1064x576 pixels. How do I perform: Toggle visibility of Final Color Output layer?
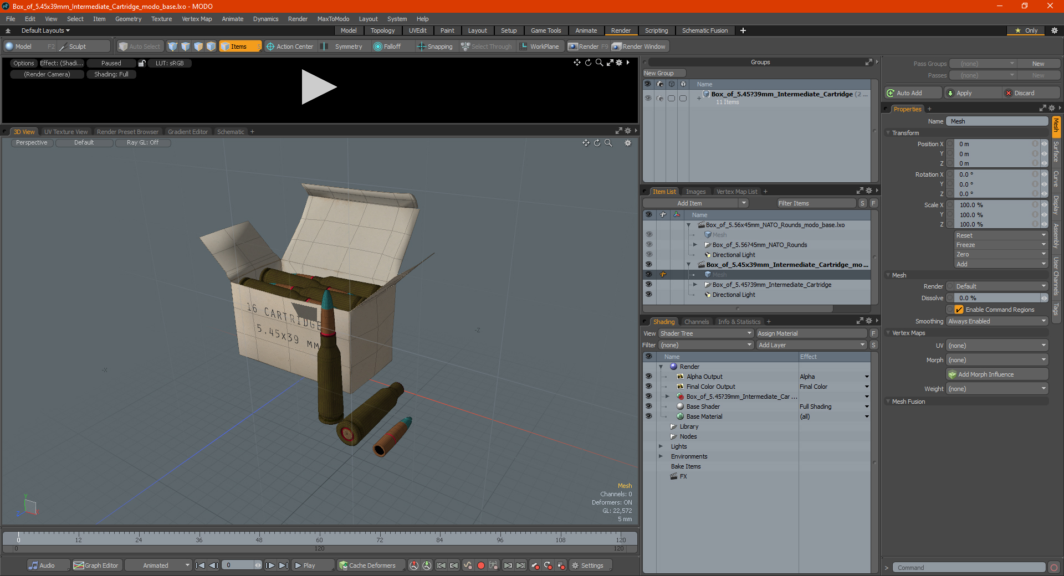[x=649, y=387]
